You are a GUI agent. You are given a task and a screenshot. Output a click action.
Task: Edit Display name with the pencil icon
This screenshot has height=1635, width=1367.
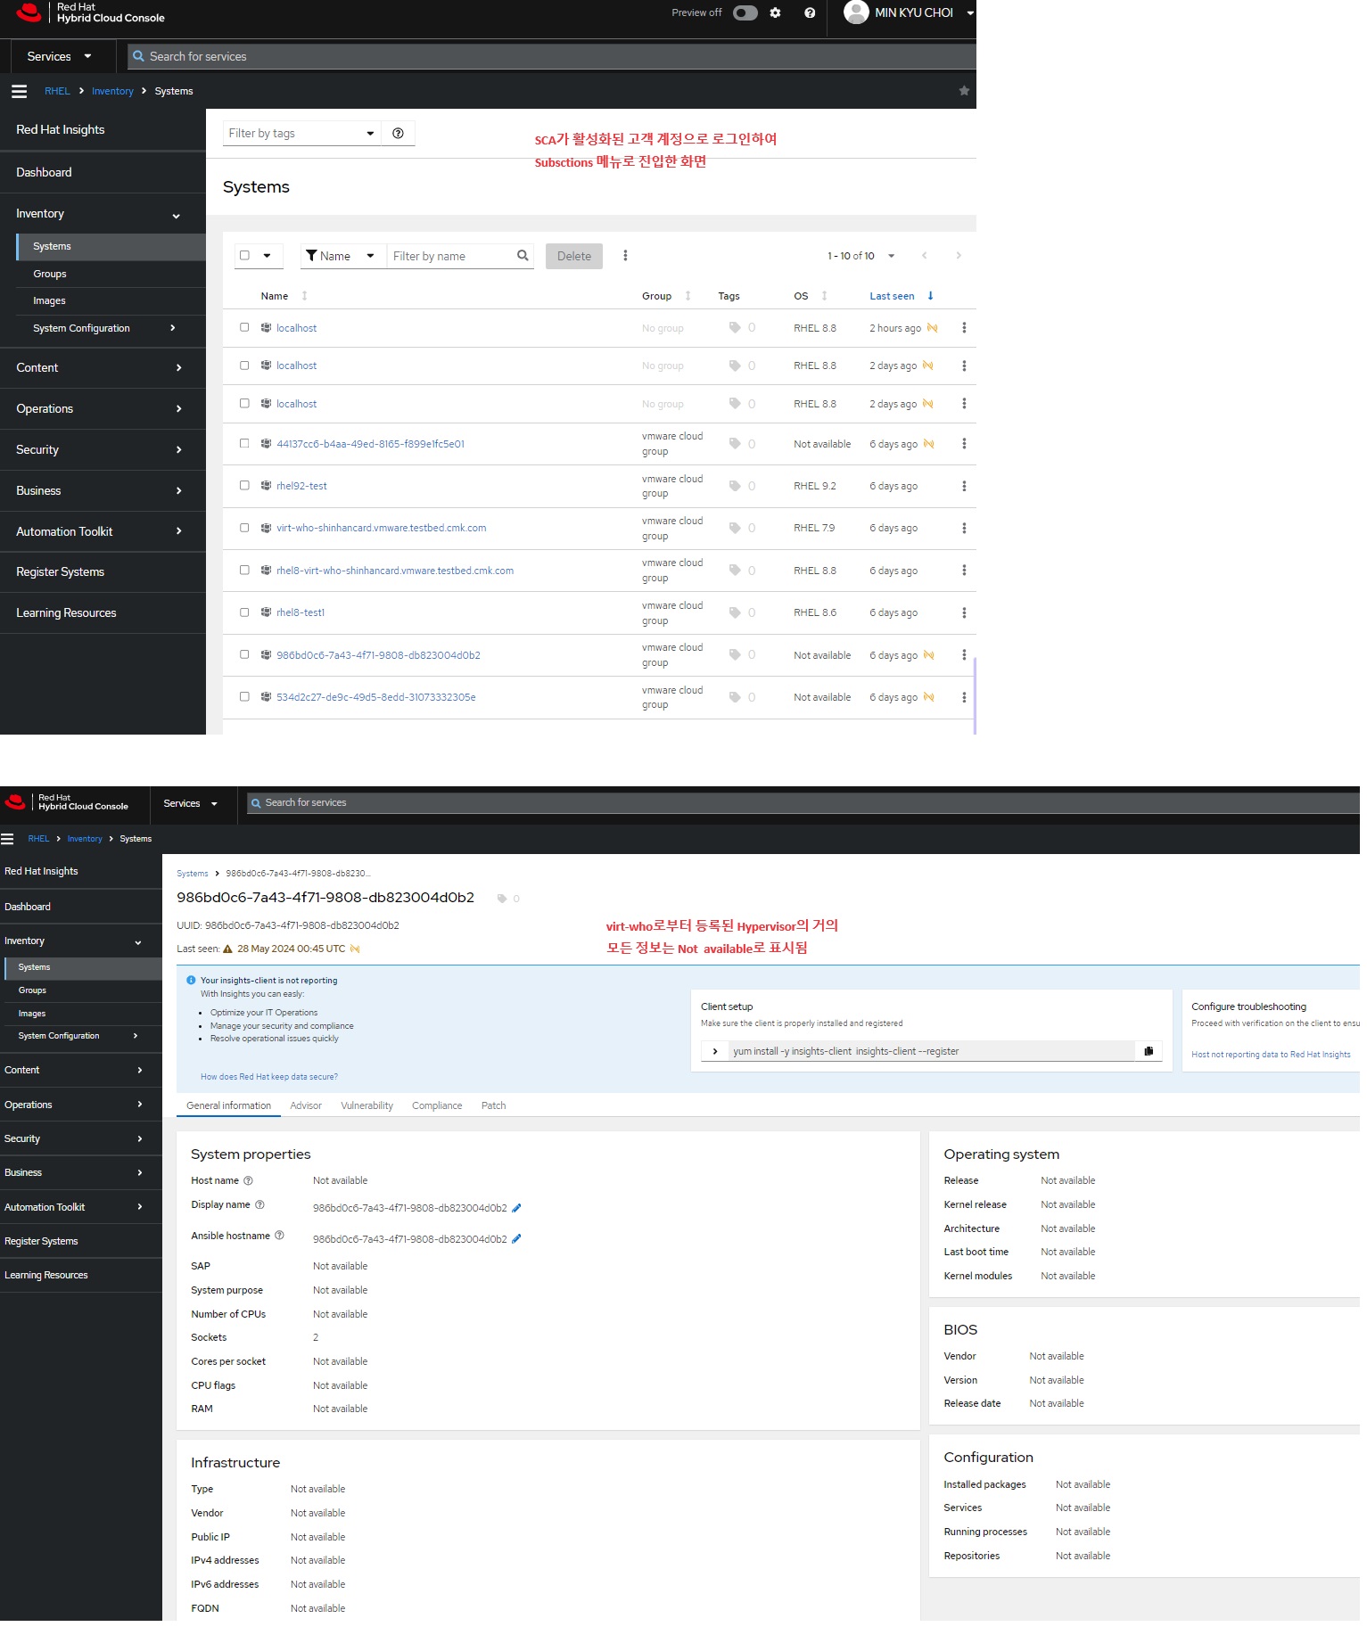(x=516, y=1208)
